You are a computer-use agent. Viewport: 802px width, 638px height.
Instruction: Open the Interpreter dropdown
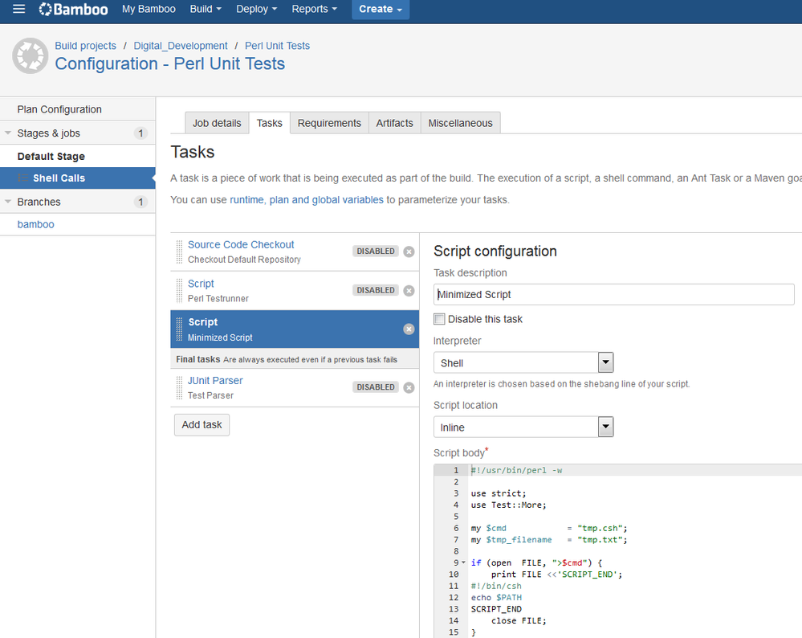click(523, 363)
